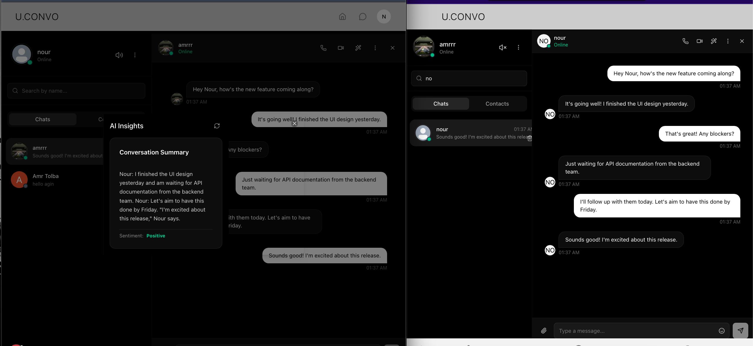Switch to the Contacts tab
Image resolution: width=753 pixels, height=346 pixels.
(x=497, y=104)
